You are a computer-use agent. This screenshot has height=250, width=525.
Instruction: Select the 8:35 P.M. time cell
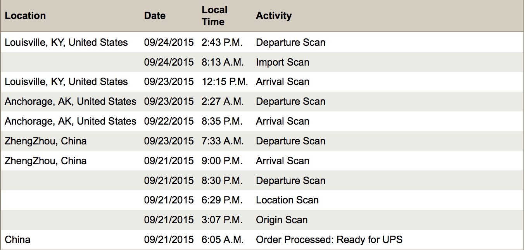(x=222, y=122)
